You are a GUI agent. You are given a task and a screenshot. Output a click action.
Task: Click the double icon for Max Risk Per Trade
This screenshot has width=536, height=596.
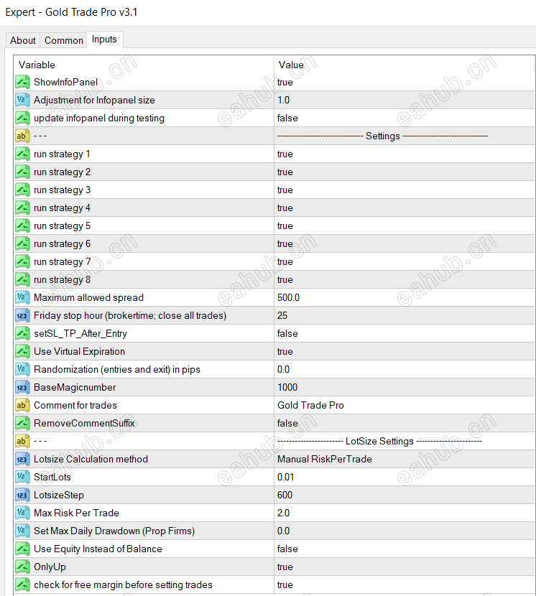22,513
